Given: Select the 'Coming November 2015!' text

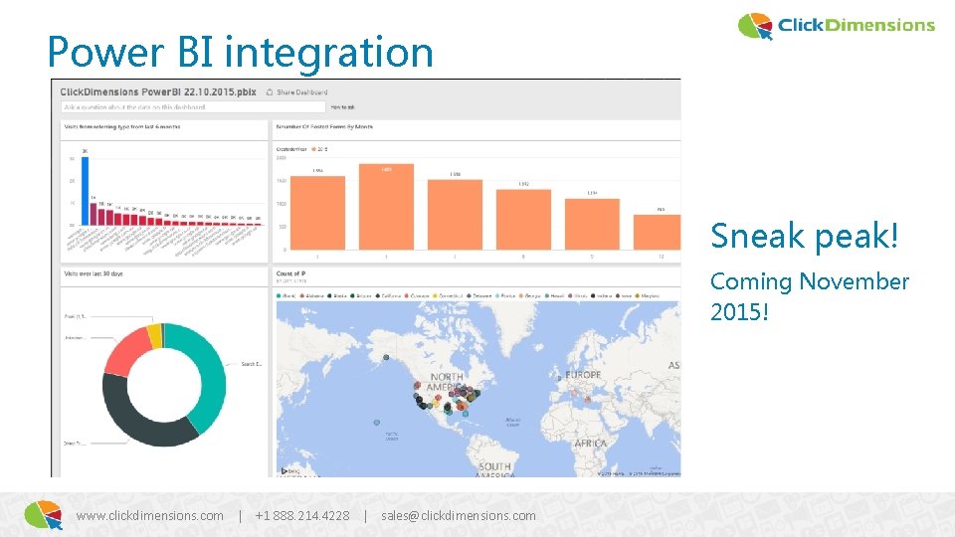Looking at the screenshot, I should (x=810, y=296).
